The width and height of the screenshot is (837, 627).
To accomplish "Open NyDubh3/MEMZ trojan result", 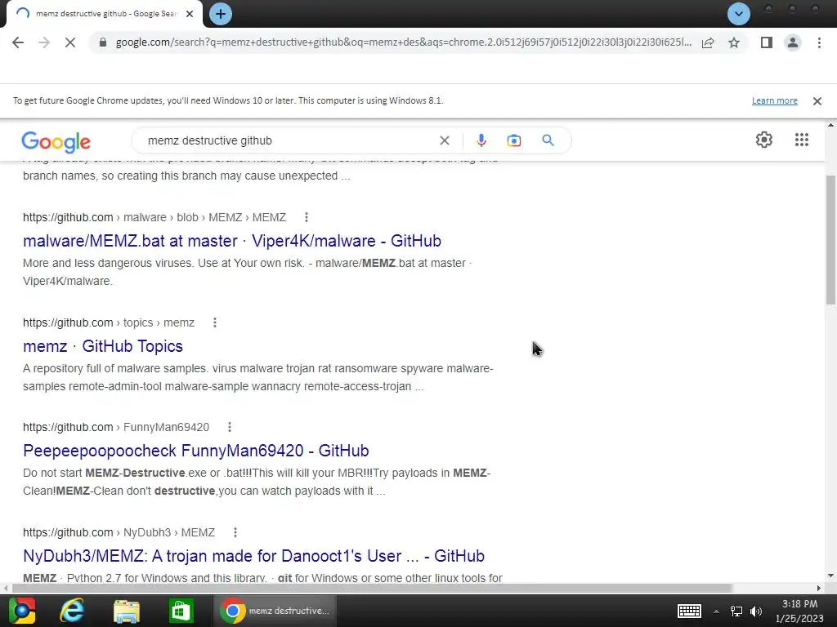I will (253, 556).
